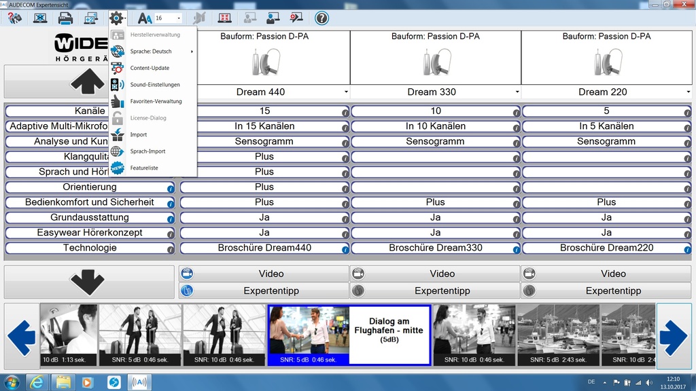
Task: Choose Content-Update from the menu
Action: coord(150,68)
